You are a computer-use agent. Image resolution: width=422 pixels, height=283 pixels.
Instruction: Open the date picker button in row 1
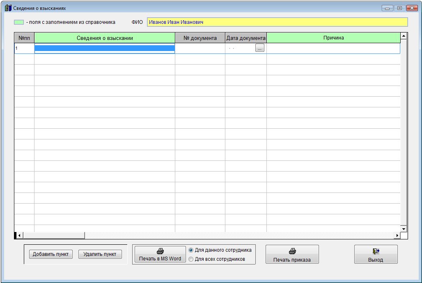click(x=260, y=48)
